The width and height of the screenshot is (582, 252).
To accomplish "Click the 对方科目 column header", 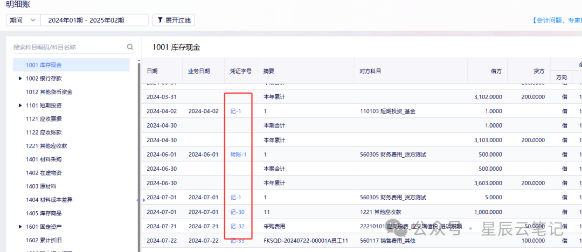I will tap(370, 71).
